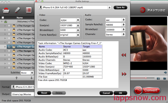Mute audio using the speaker icon
Screen dimensions: 168x103
pyautogui.click(x=165, y=73)
